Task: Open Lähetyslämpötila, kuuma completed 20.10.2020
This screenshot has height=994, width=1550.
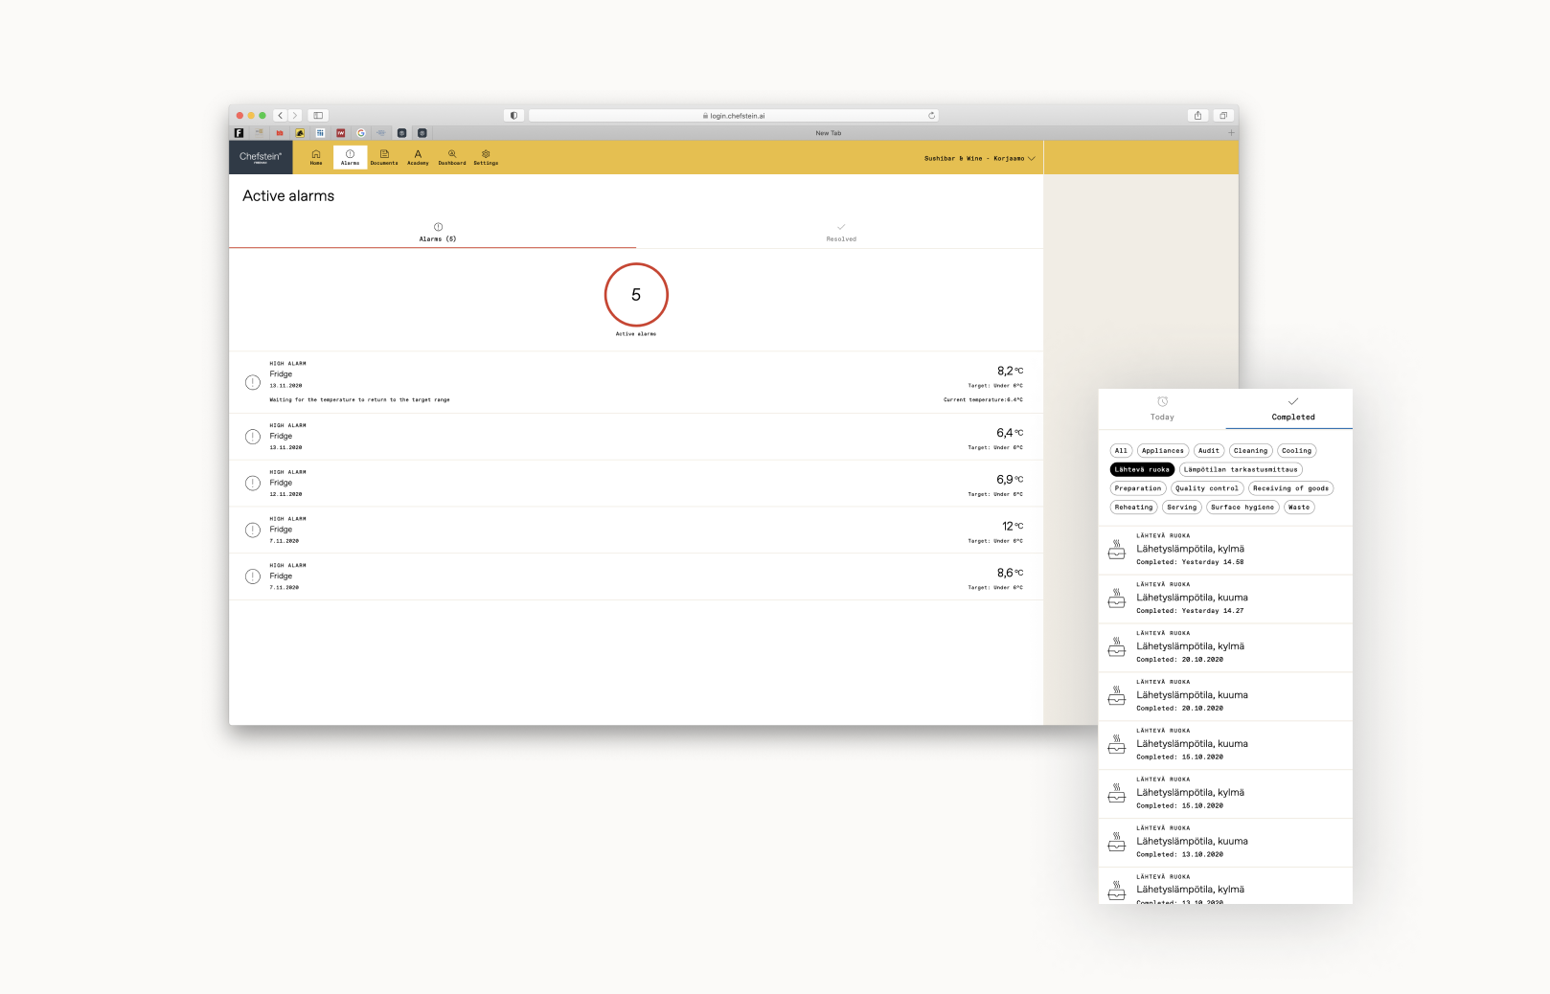Action: click(x=1225, y=696)
